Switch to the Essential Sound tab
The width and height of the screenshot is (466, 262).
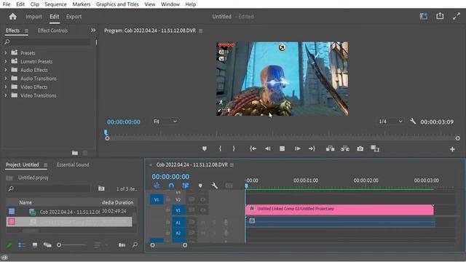(x=73, y=164)
